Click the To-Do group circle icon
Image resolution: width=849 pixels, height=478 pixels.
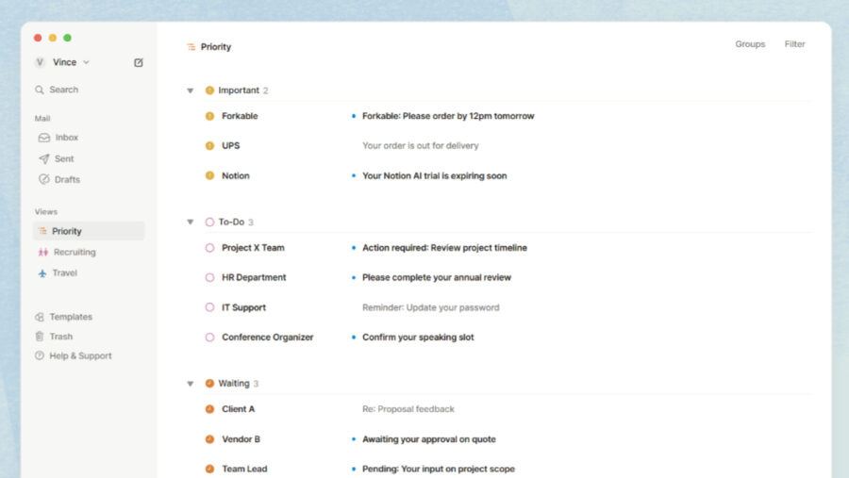pyautogui.click(x=209, y=222)
